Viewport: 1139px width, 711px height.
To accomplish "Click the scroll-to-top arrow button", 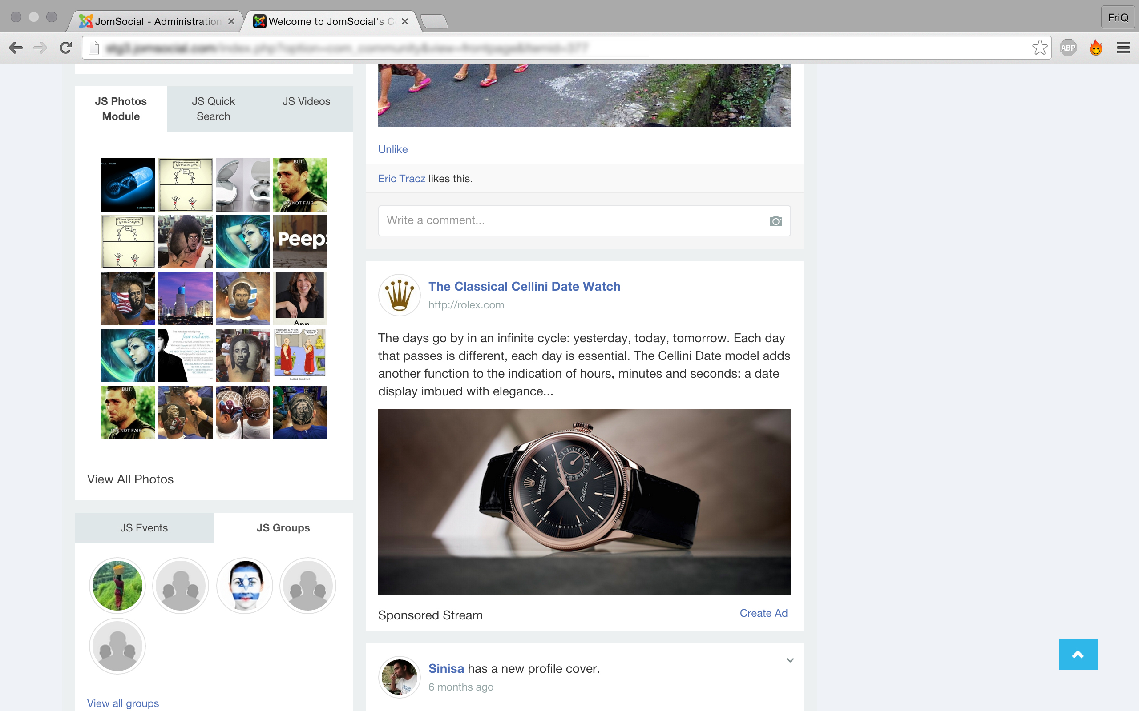I will point(1078,654).
